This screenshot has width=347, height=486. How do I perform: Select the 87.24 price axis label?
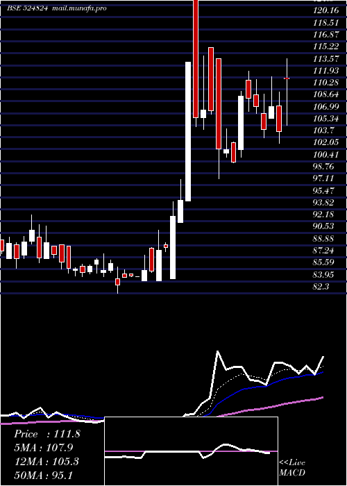(x=323, y=251)
